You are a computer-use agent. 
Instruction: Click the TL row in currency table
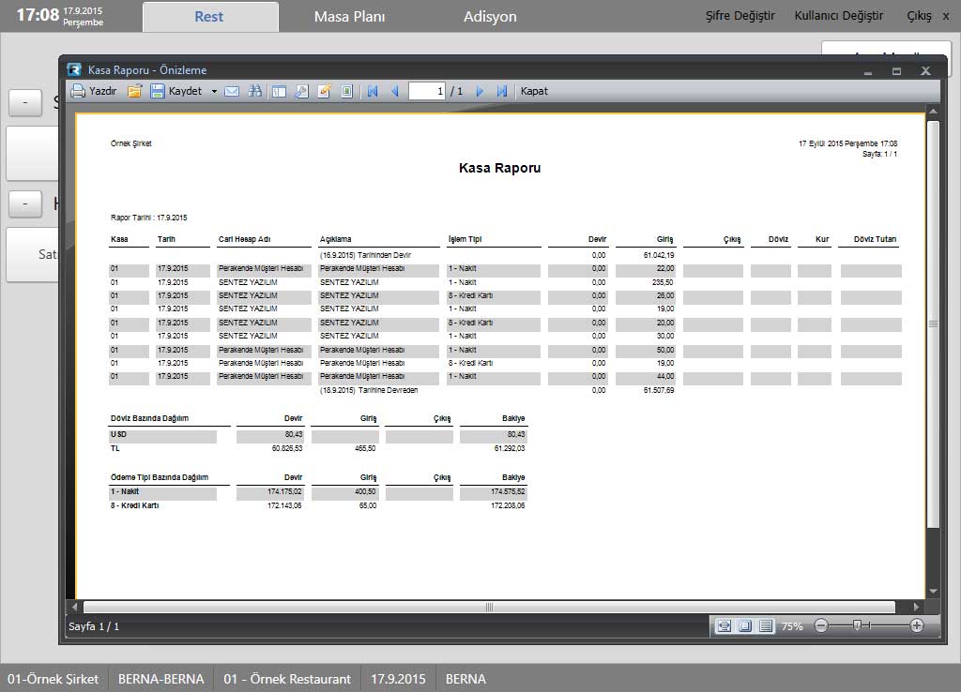(x=317, y=449)
